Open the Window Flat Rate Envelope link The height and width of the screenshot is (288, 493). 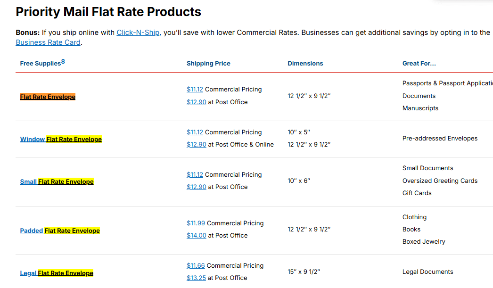[61, 139]
